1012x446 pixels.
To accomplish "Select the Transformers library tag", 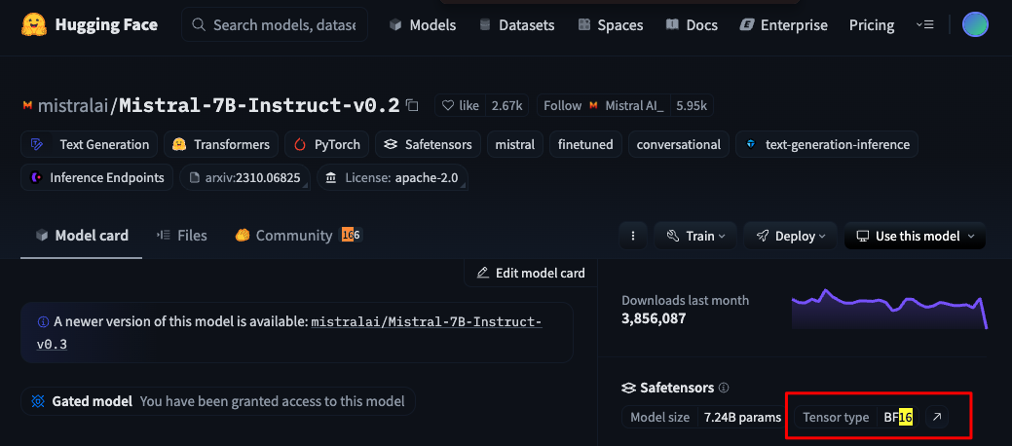I will point(221,144).
